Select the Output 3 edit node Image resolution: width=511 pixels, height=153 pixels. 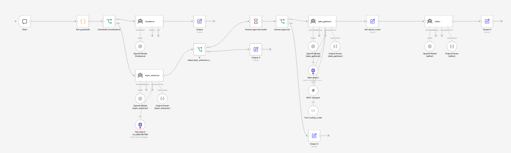314,136
